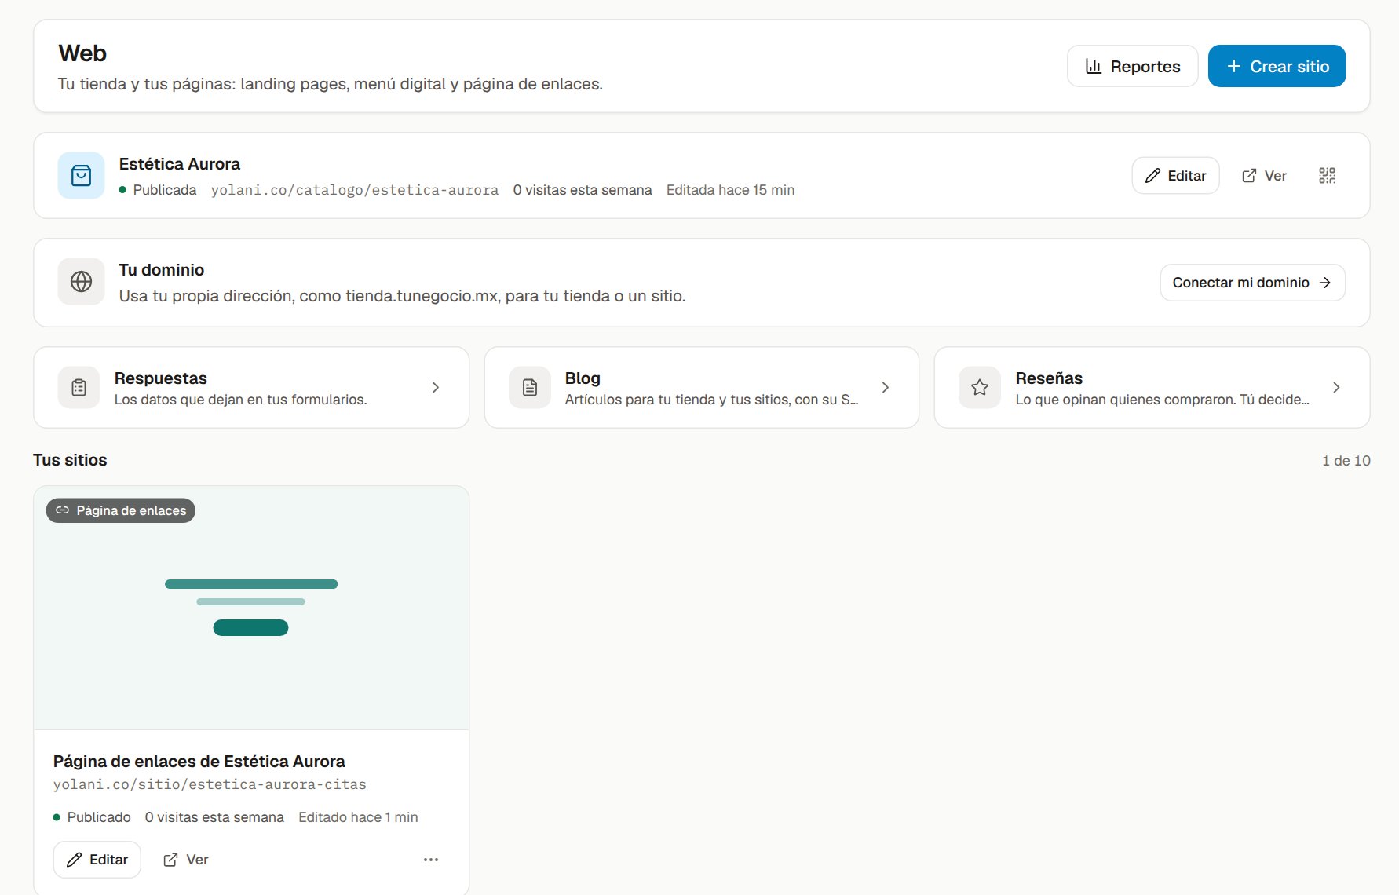
Task: Click the Reseñas heading
Action: pos(1048,378)
